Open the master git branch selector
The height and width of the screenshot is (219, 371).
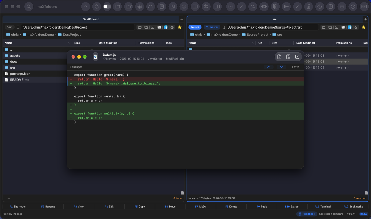(x=212, y=27)
